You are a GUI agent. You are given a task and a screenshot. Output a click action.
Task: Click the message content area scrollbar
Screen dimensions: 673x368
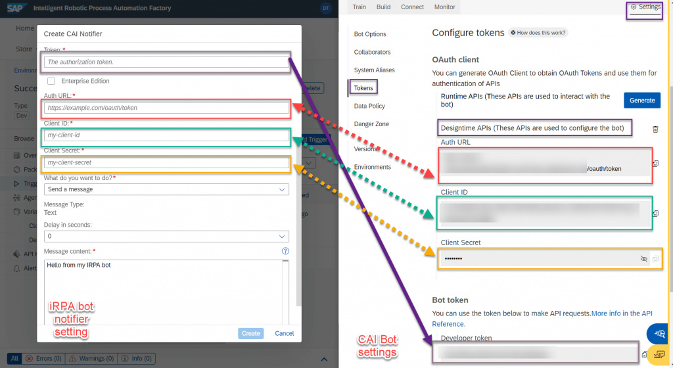pyautogui.click(x=285, y=292)
